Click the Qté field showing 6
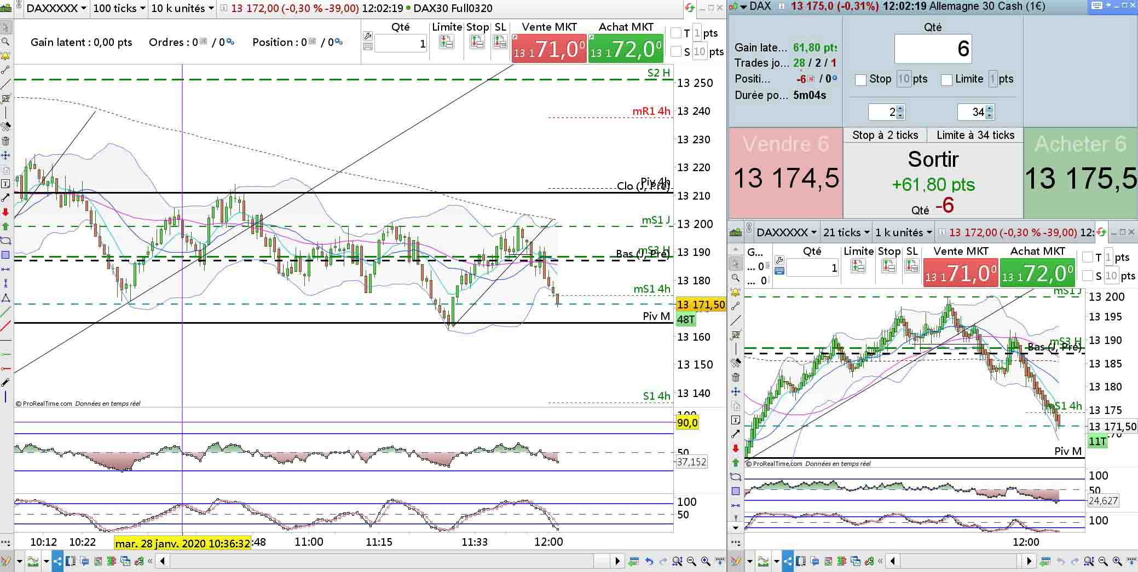Screen dimensions: 1138x572 (x=933, y=49)
